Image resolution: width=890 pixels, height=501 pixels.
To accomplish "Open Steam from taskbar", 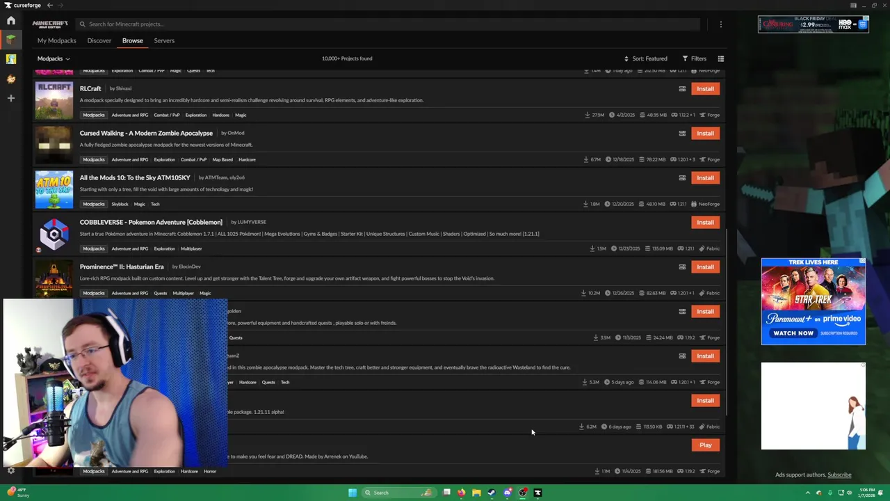I will [492, 493].
